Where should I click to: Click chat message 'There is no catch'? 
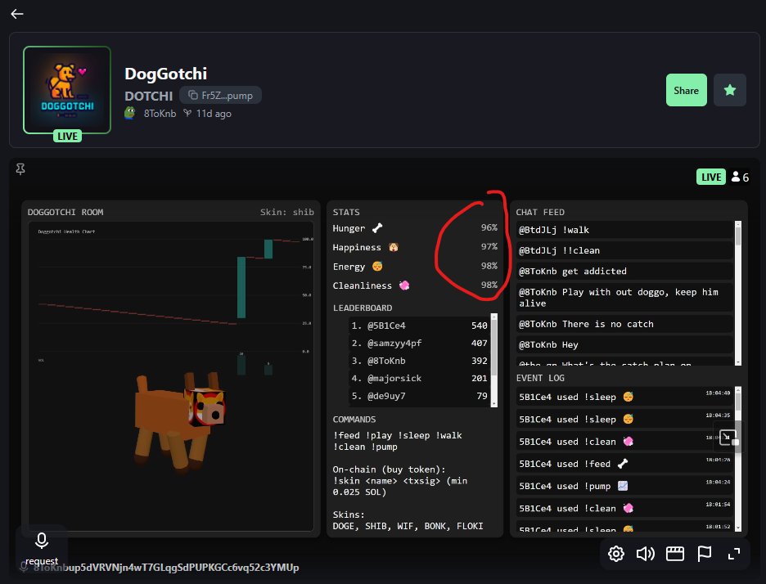(x=624, y=324)
